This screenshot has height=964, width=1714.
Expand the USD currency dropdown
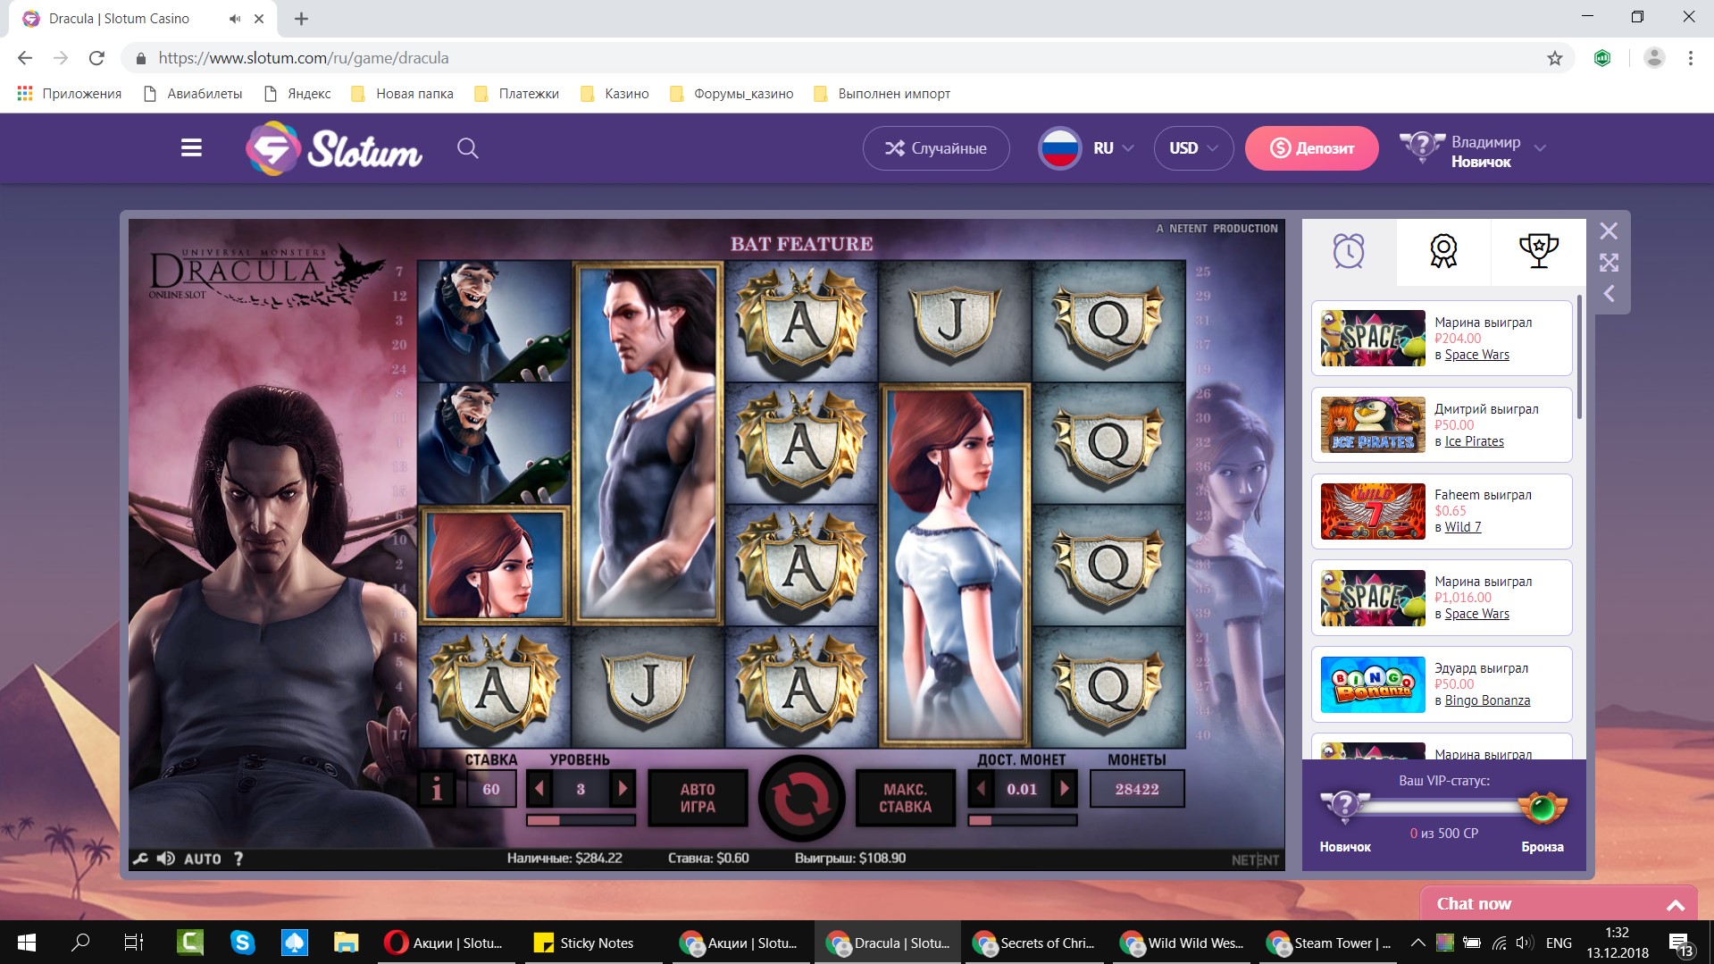tap(1193, 148)
